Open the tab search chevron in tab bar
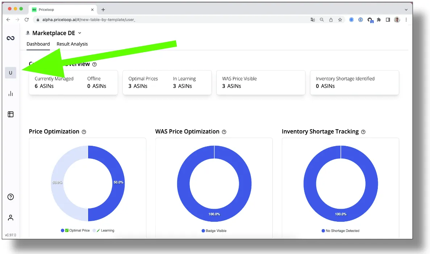The width and height of the screenshot is (430, 254). [x=406, y=10]
